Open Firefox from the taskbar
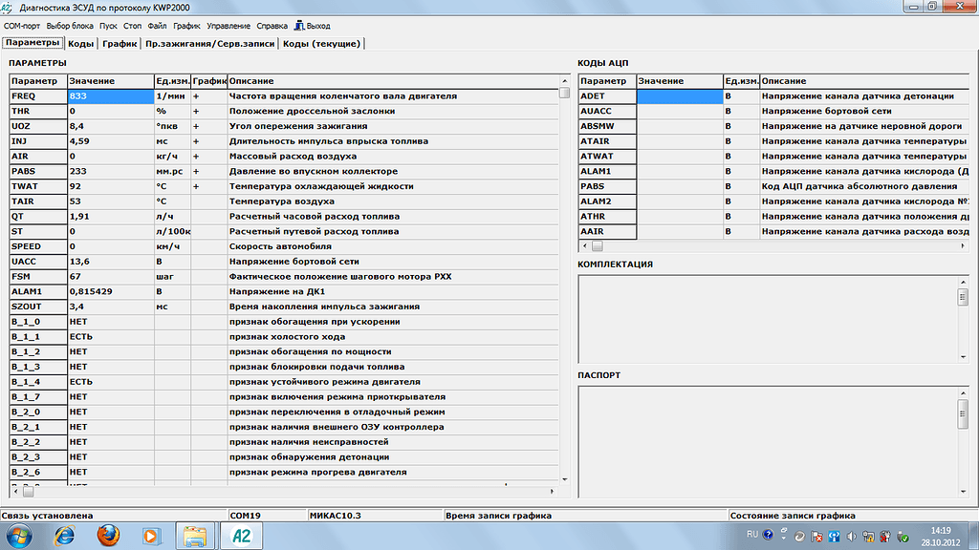The image size is (979, 550). point(108,536)
